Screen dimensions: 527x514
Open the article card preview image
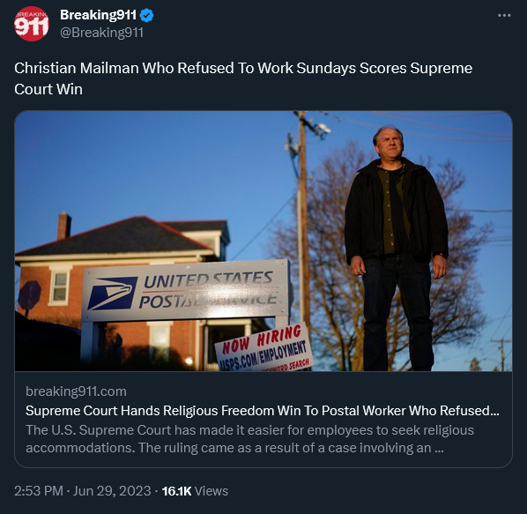click(263, 241)
